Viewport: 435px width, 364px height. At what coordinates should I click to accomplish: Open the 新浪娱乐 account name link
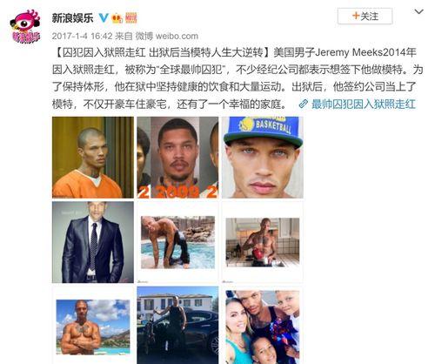coord(72,18)
